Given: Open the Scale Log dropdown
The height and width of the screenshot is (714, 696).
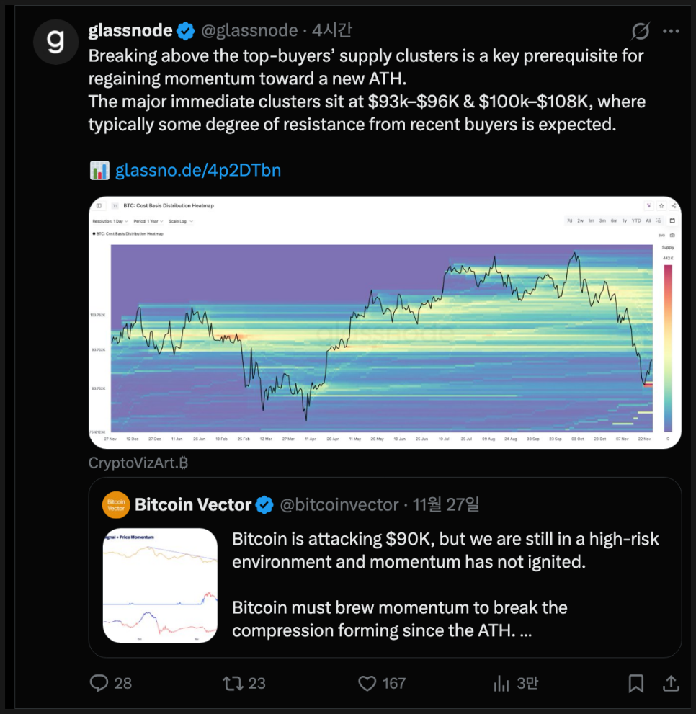Looking at the screenshot, I should [181, 221].
